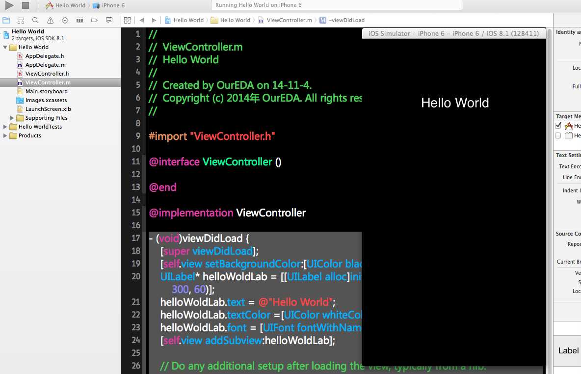This screenshot has width=581, height=374.
Task: Click the @implementation ViewController line
Action: click(227, 213)
